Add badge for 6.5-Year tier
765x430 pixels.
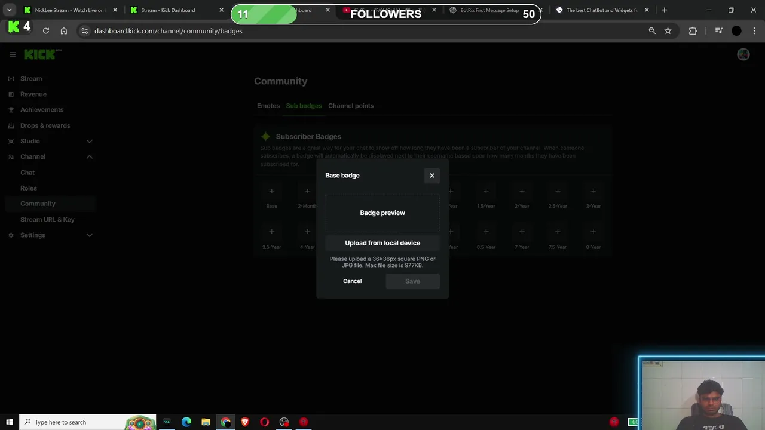point(486,232)
